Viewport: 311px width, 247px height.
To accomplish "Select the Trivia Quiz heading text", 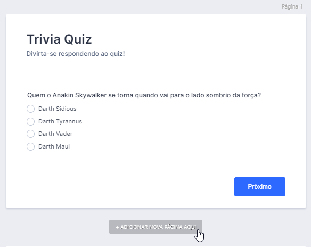I will 59,39.
